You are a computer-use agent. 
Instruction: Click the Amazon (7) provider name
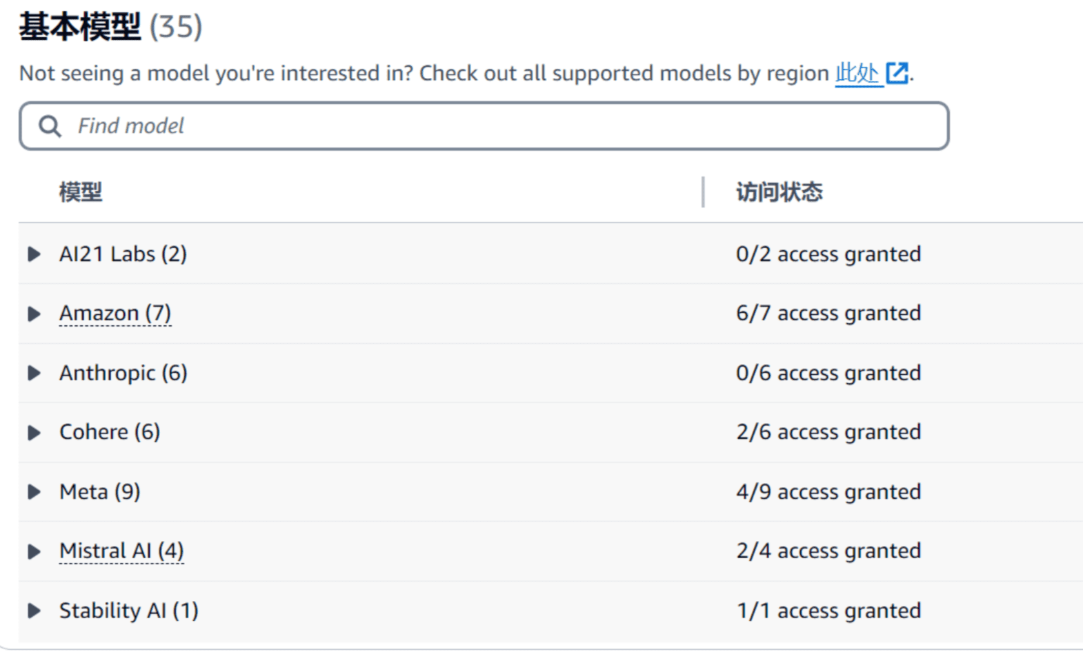coord(115,314)
